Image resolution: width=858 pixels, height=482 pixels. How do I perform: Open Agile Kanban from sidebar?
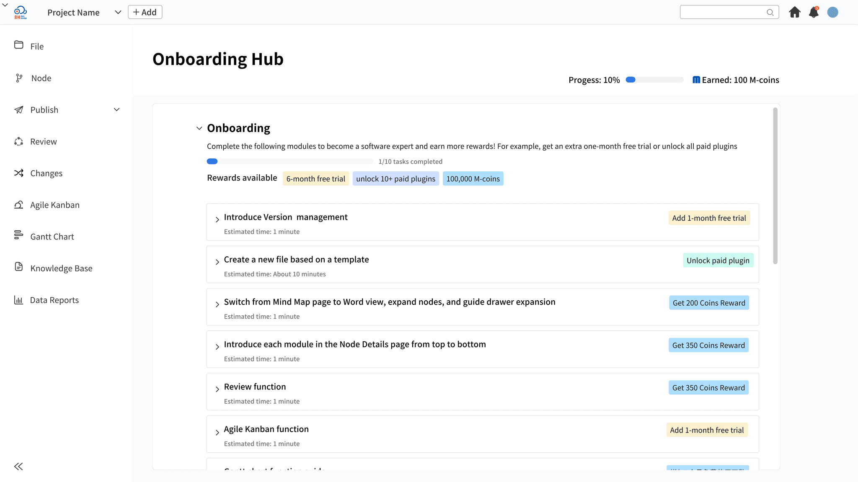click(x=55, y=205)
